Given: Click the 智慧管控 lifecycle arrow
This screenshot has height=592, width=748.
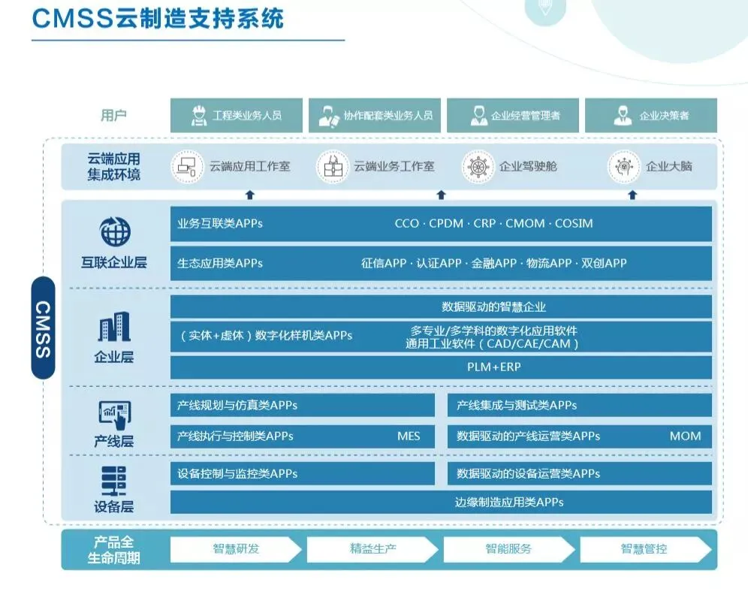Looking at the screenshot, I should [x=646, y=549].
